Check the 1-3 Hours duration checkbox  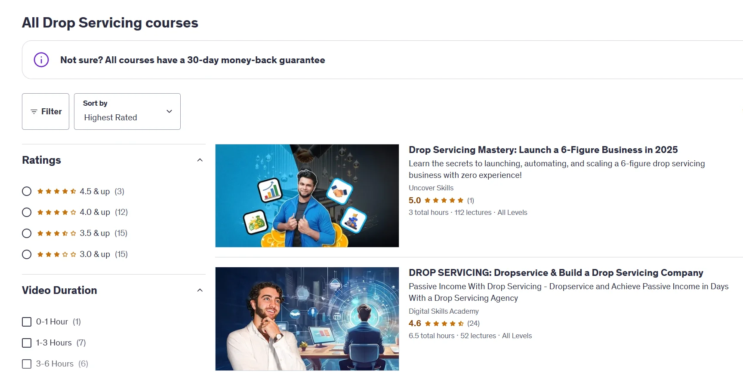click(27, 343)
